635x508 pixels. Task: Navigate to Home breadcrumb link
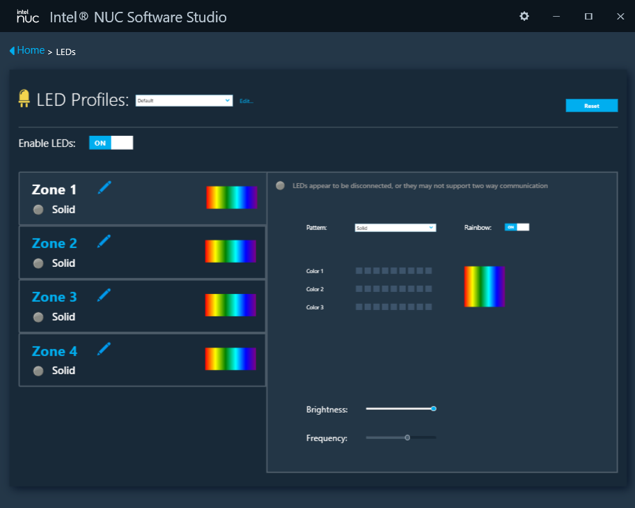[31, 50]
